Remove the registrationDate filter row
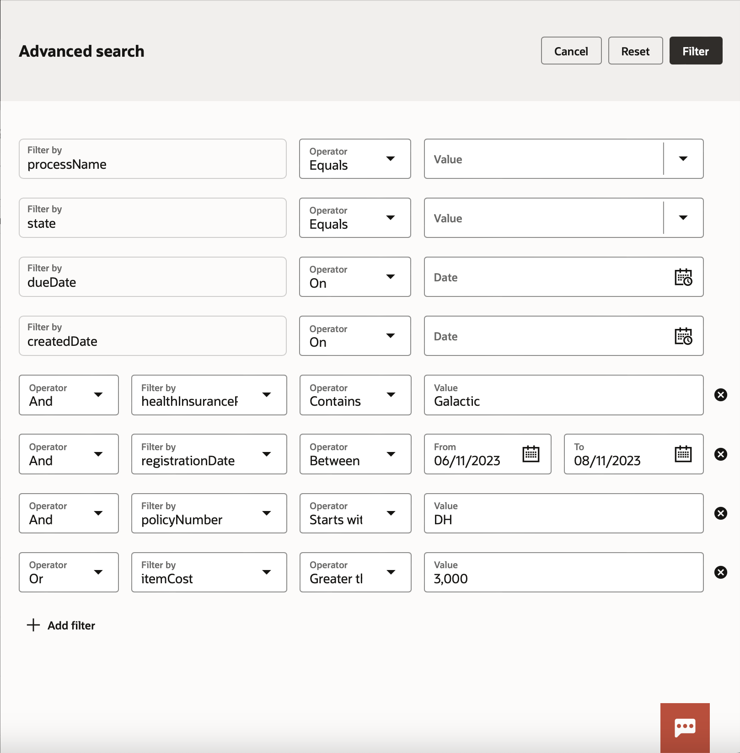Screen dimensions: 740x753 [x=720, y=454]
